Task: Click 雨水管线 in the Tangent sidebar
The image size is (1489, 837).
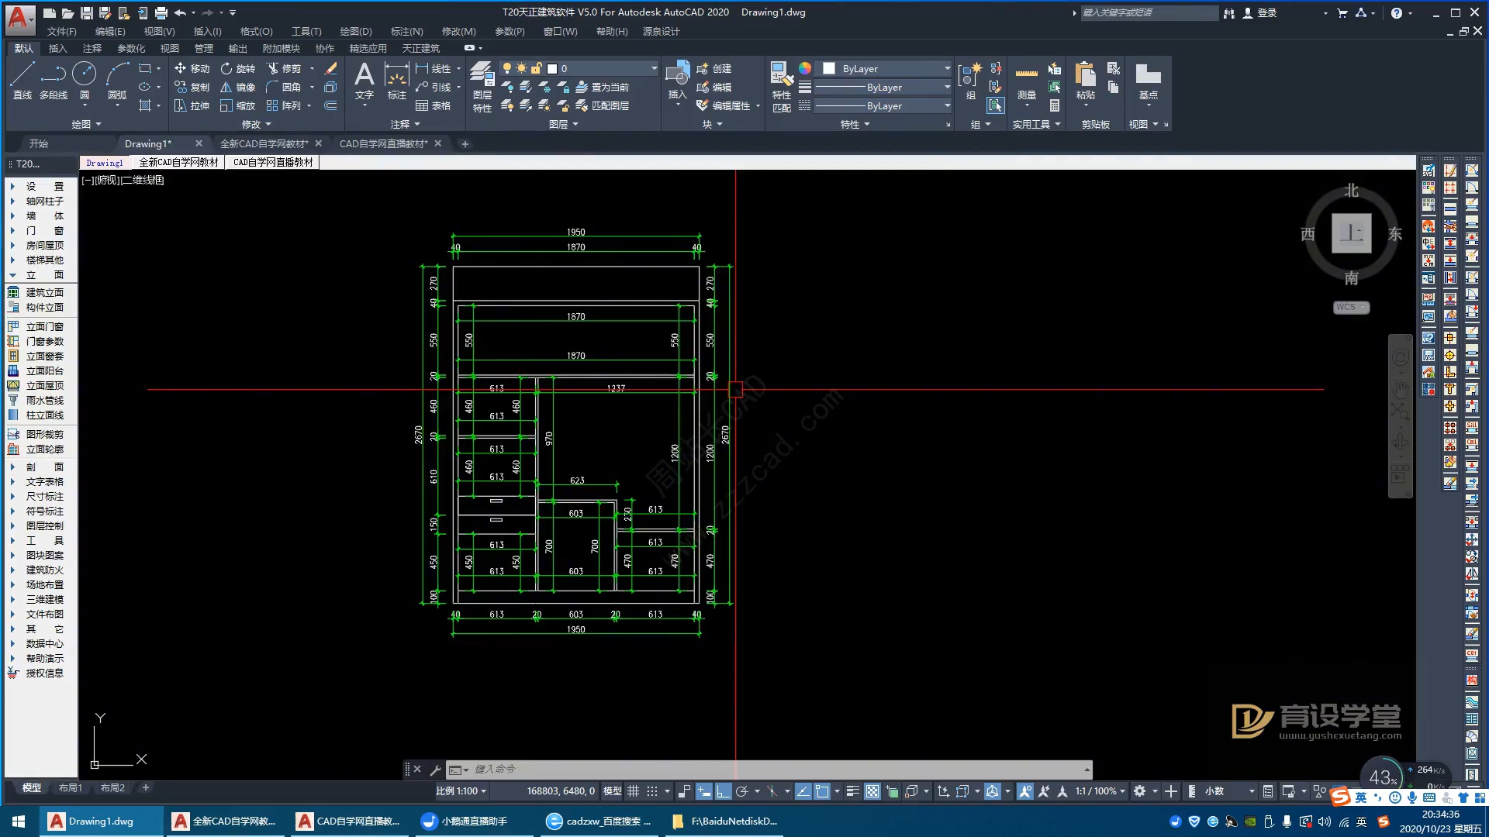Action: pos(44,400)
